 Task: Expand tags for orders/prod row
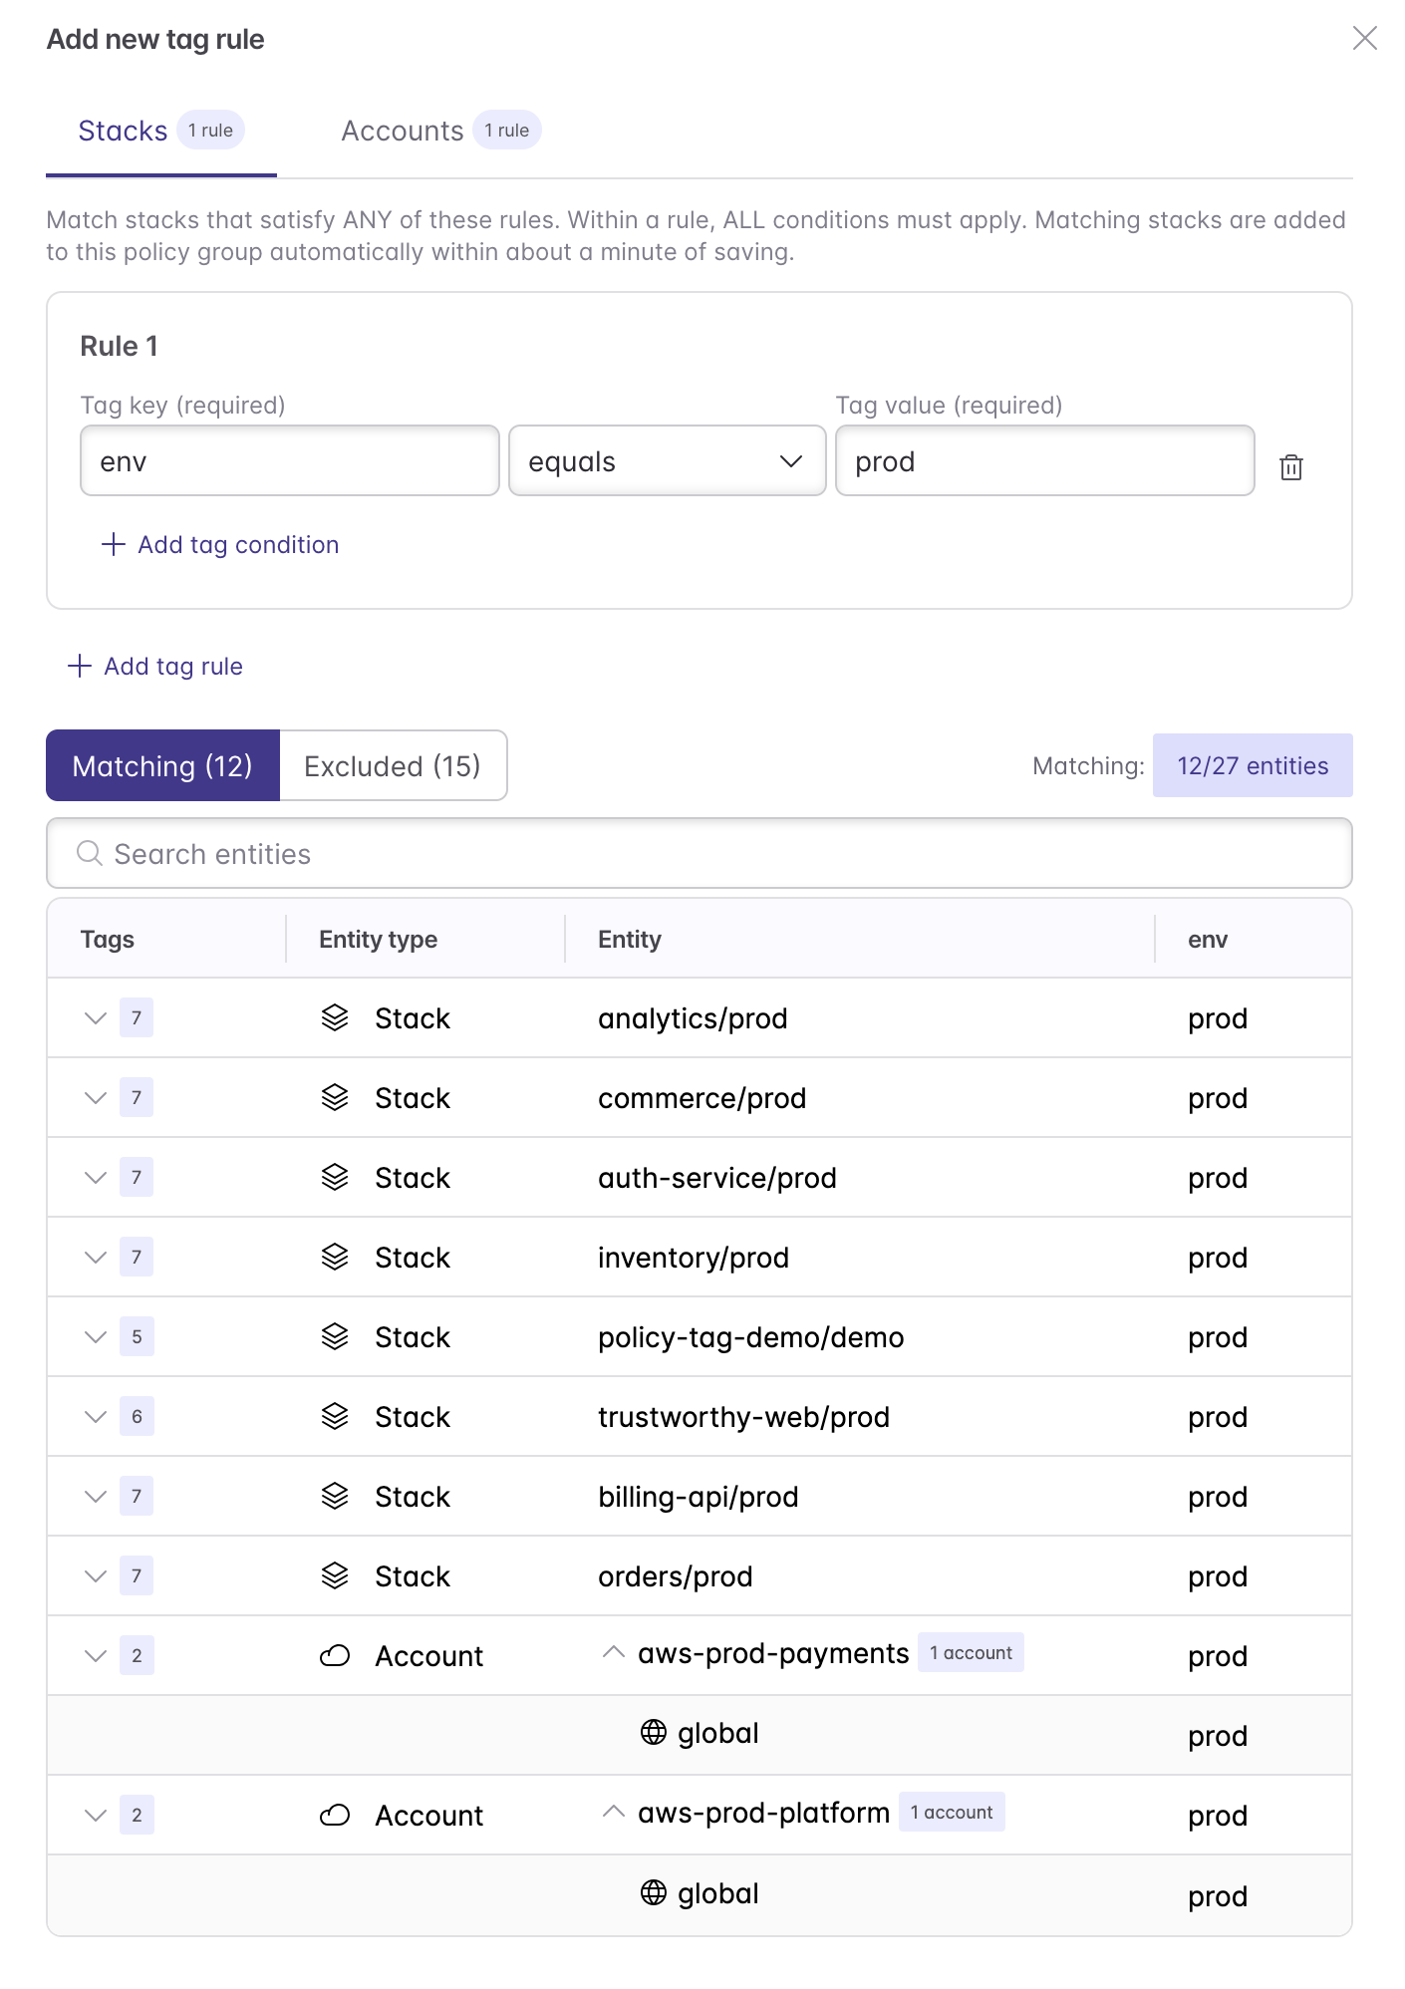[96, 1575]
